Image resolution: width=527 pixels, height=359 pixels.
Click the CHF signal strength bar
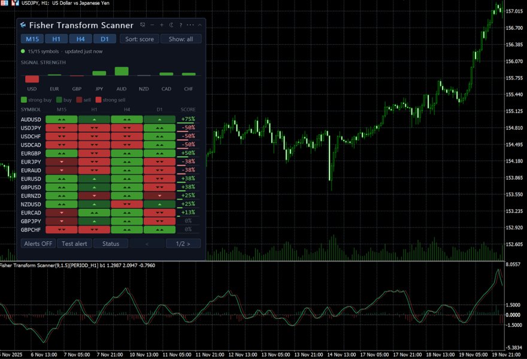[189, 74]
